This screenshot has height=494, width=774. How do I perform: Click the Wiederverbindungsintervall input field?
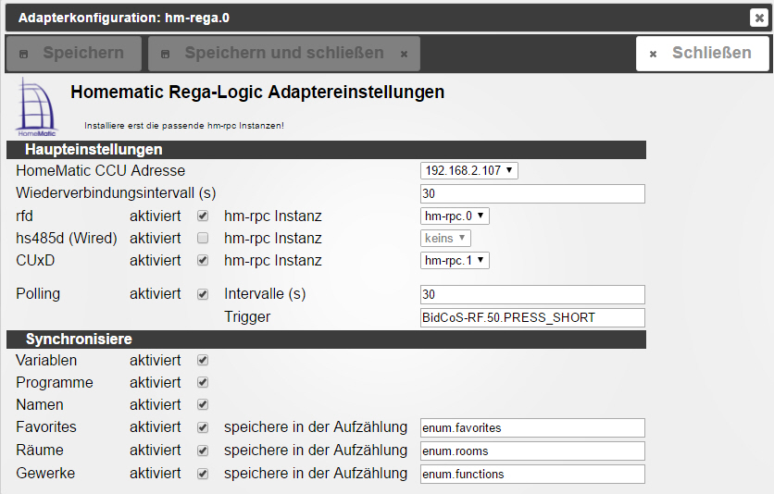coord(532,193)
